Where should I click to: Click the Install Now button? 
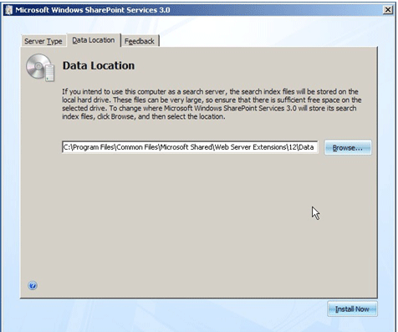coord(352,309)
